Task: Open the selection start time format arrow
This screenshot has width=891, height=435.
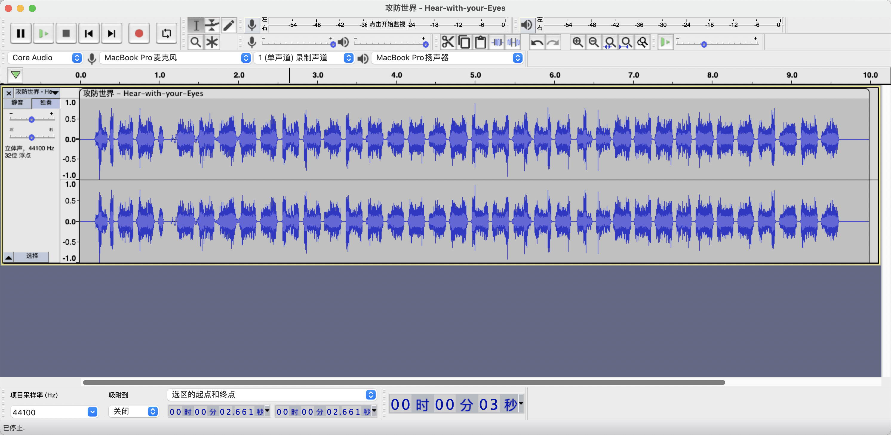Action: 267,411
